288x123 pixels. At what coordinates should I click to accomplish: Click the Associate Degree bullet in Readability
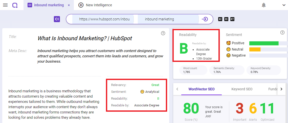tap(203, 52)
